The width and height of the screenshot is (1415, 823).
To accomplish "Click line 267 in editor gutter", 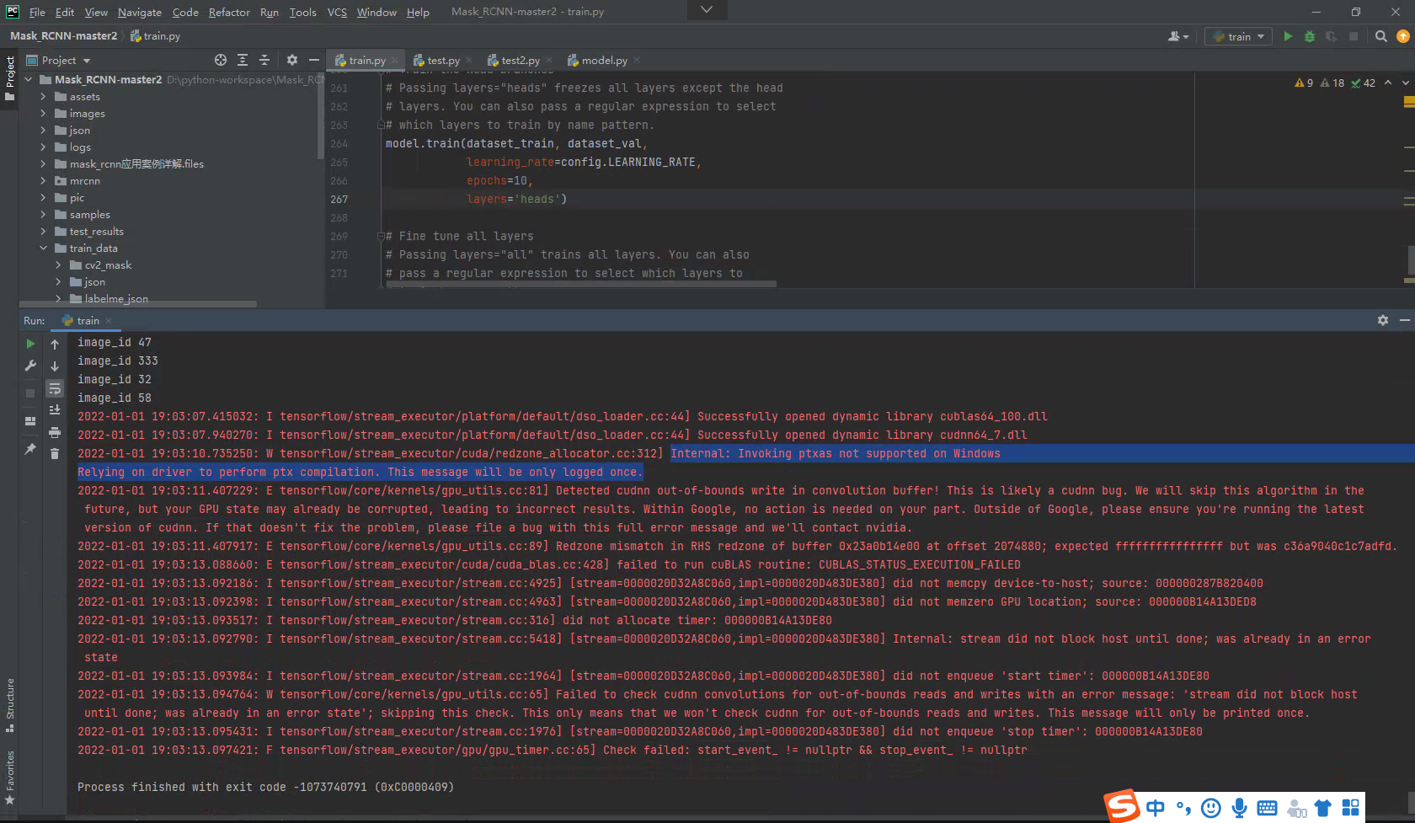I will [339, 199].
